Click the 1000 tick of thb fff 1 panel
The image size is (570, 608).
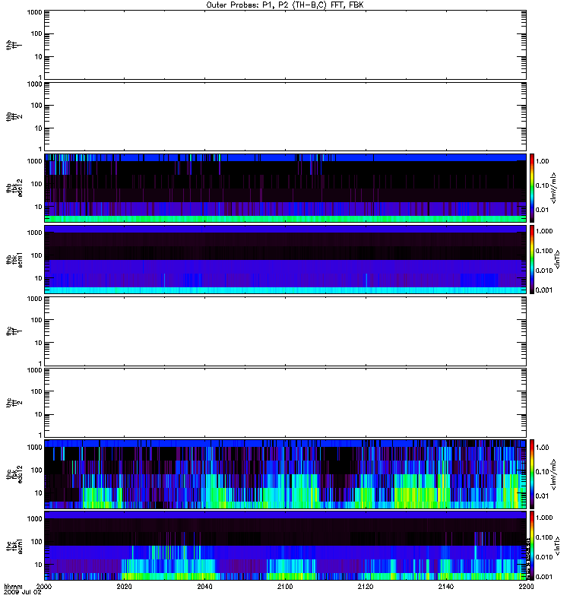coord(34,12)
